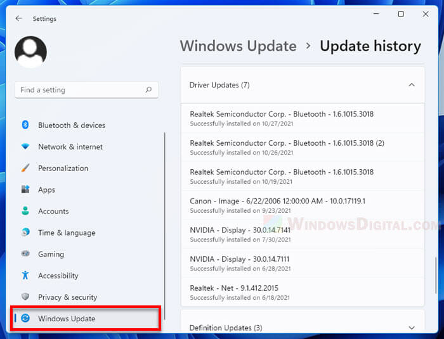The height and width of the screenshot is (339, 444).
Task: Collapse the Driver Updates section chevron
Action: (x=412, y=85)
